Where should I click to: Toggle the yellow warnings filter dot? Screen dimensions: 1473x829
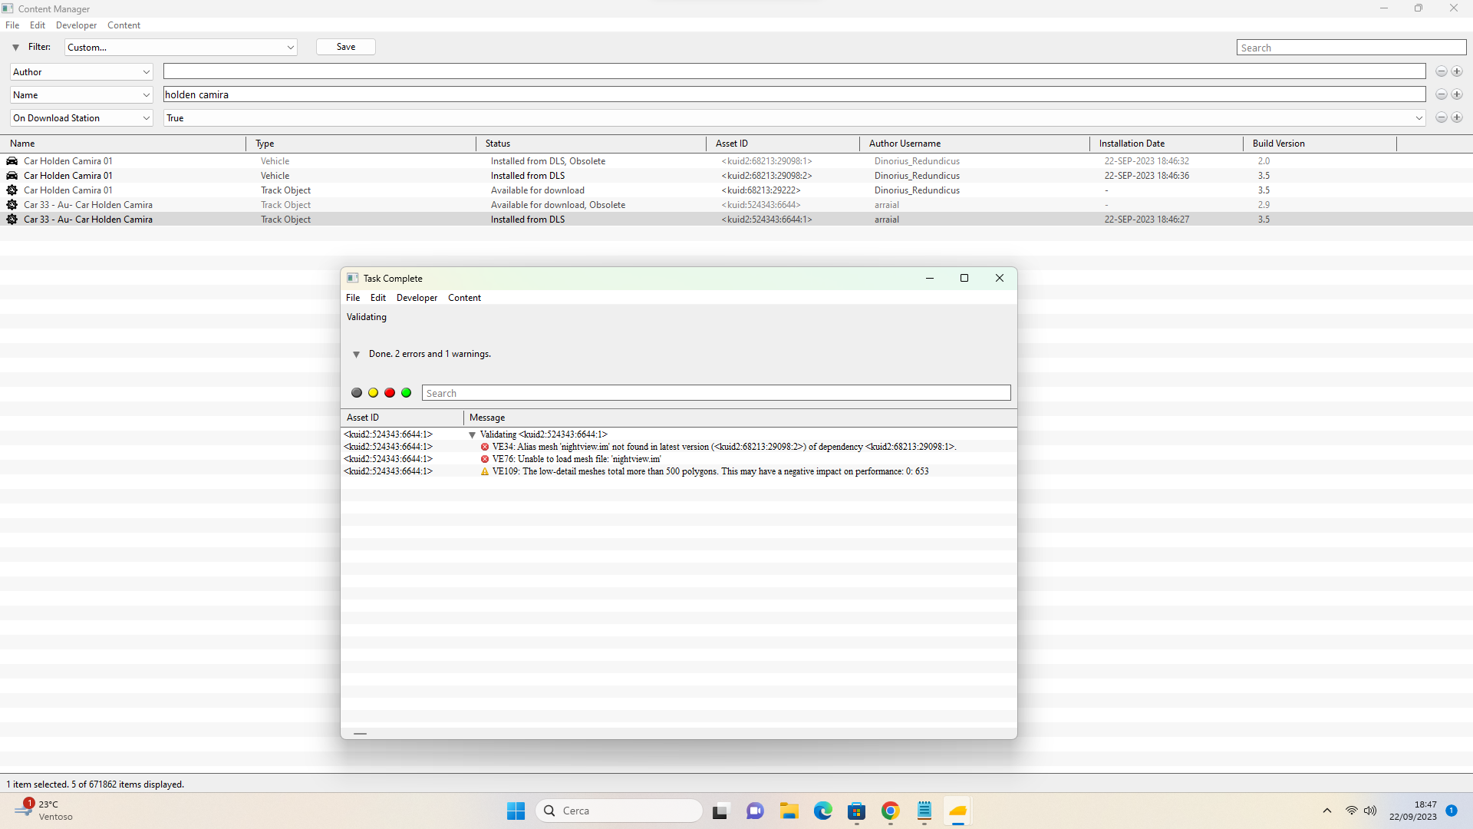[x=374, y=393]
